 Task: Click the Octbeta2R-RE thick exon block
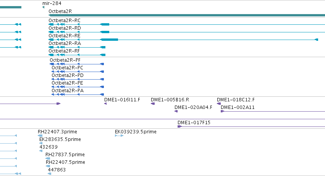[x=109, y=40]
